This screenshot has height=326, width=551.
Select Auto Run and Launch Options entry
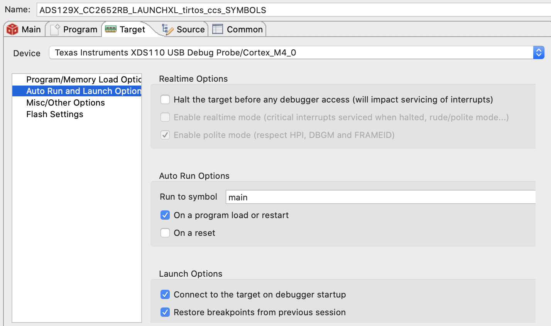coord(77,91)
